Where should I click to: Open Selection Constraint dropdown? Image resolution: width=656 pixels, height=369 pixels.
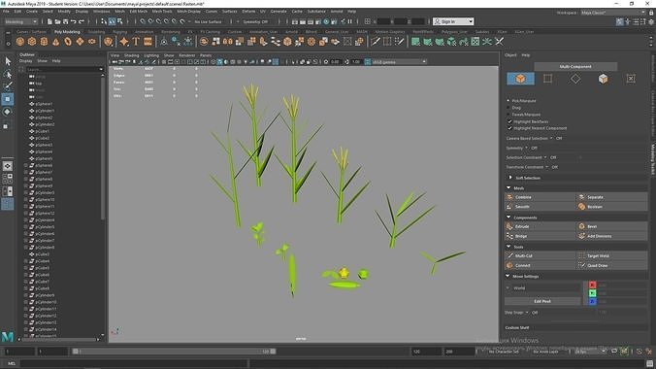click(545, 157)
